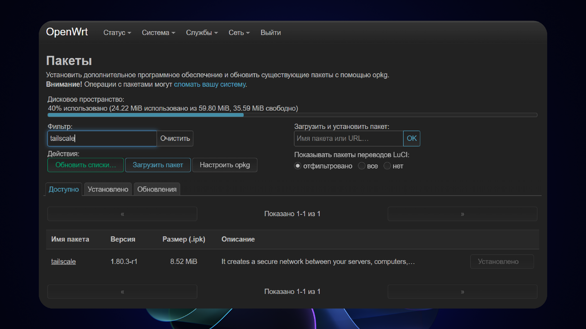Click the OK install button

[412, 138]
